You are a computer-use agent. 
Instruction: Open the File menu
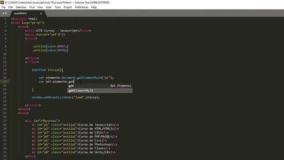pyautogui.click(x=4, y=7)
